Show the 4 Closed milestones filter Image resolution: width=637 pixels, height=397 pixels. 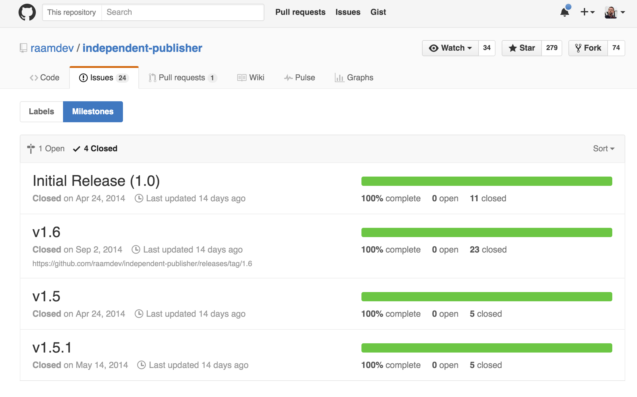(95, 148)
